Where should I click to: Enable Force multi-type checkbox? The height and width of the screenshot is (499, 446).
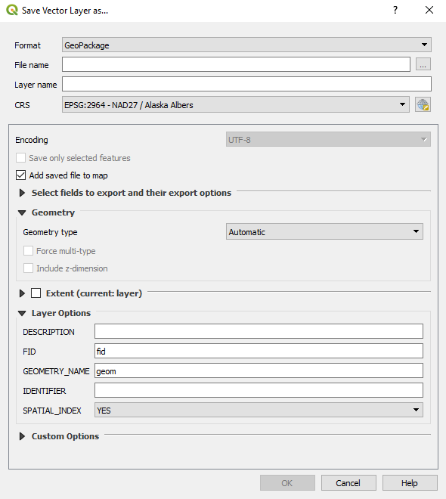click(x=28, y=251)
